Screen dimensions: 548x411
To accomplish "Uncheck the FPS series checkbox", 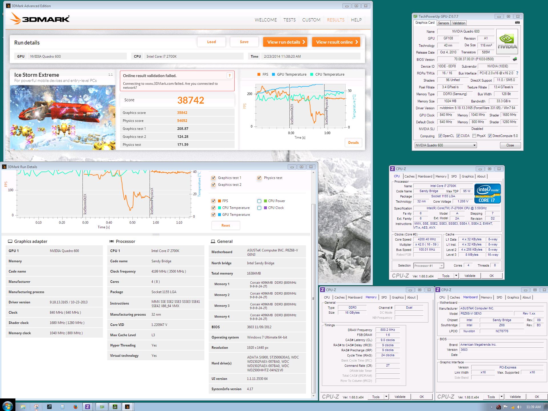I will tap(213, 201).
